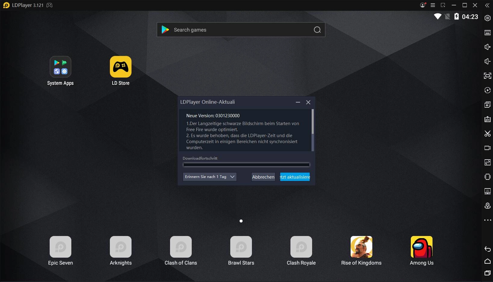Focus the Search games input field
Screen dimensions: 493x282
point(241,30)
